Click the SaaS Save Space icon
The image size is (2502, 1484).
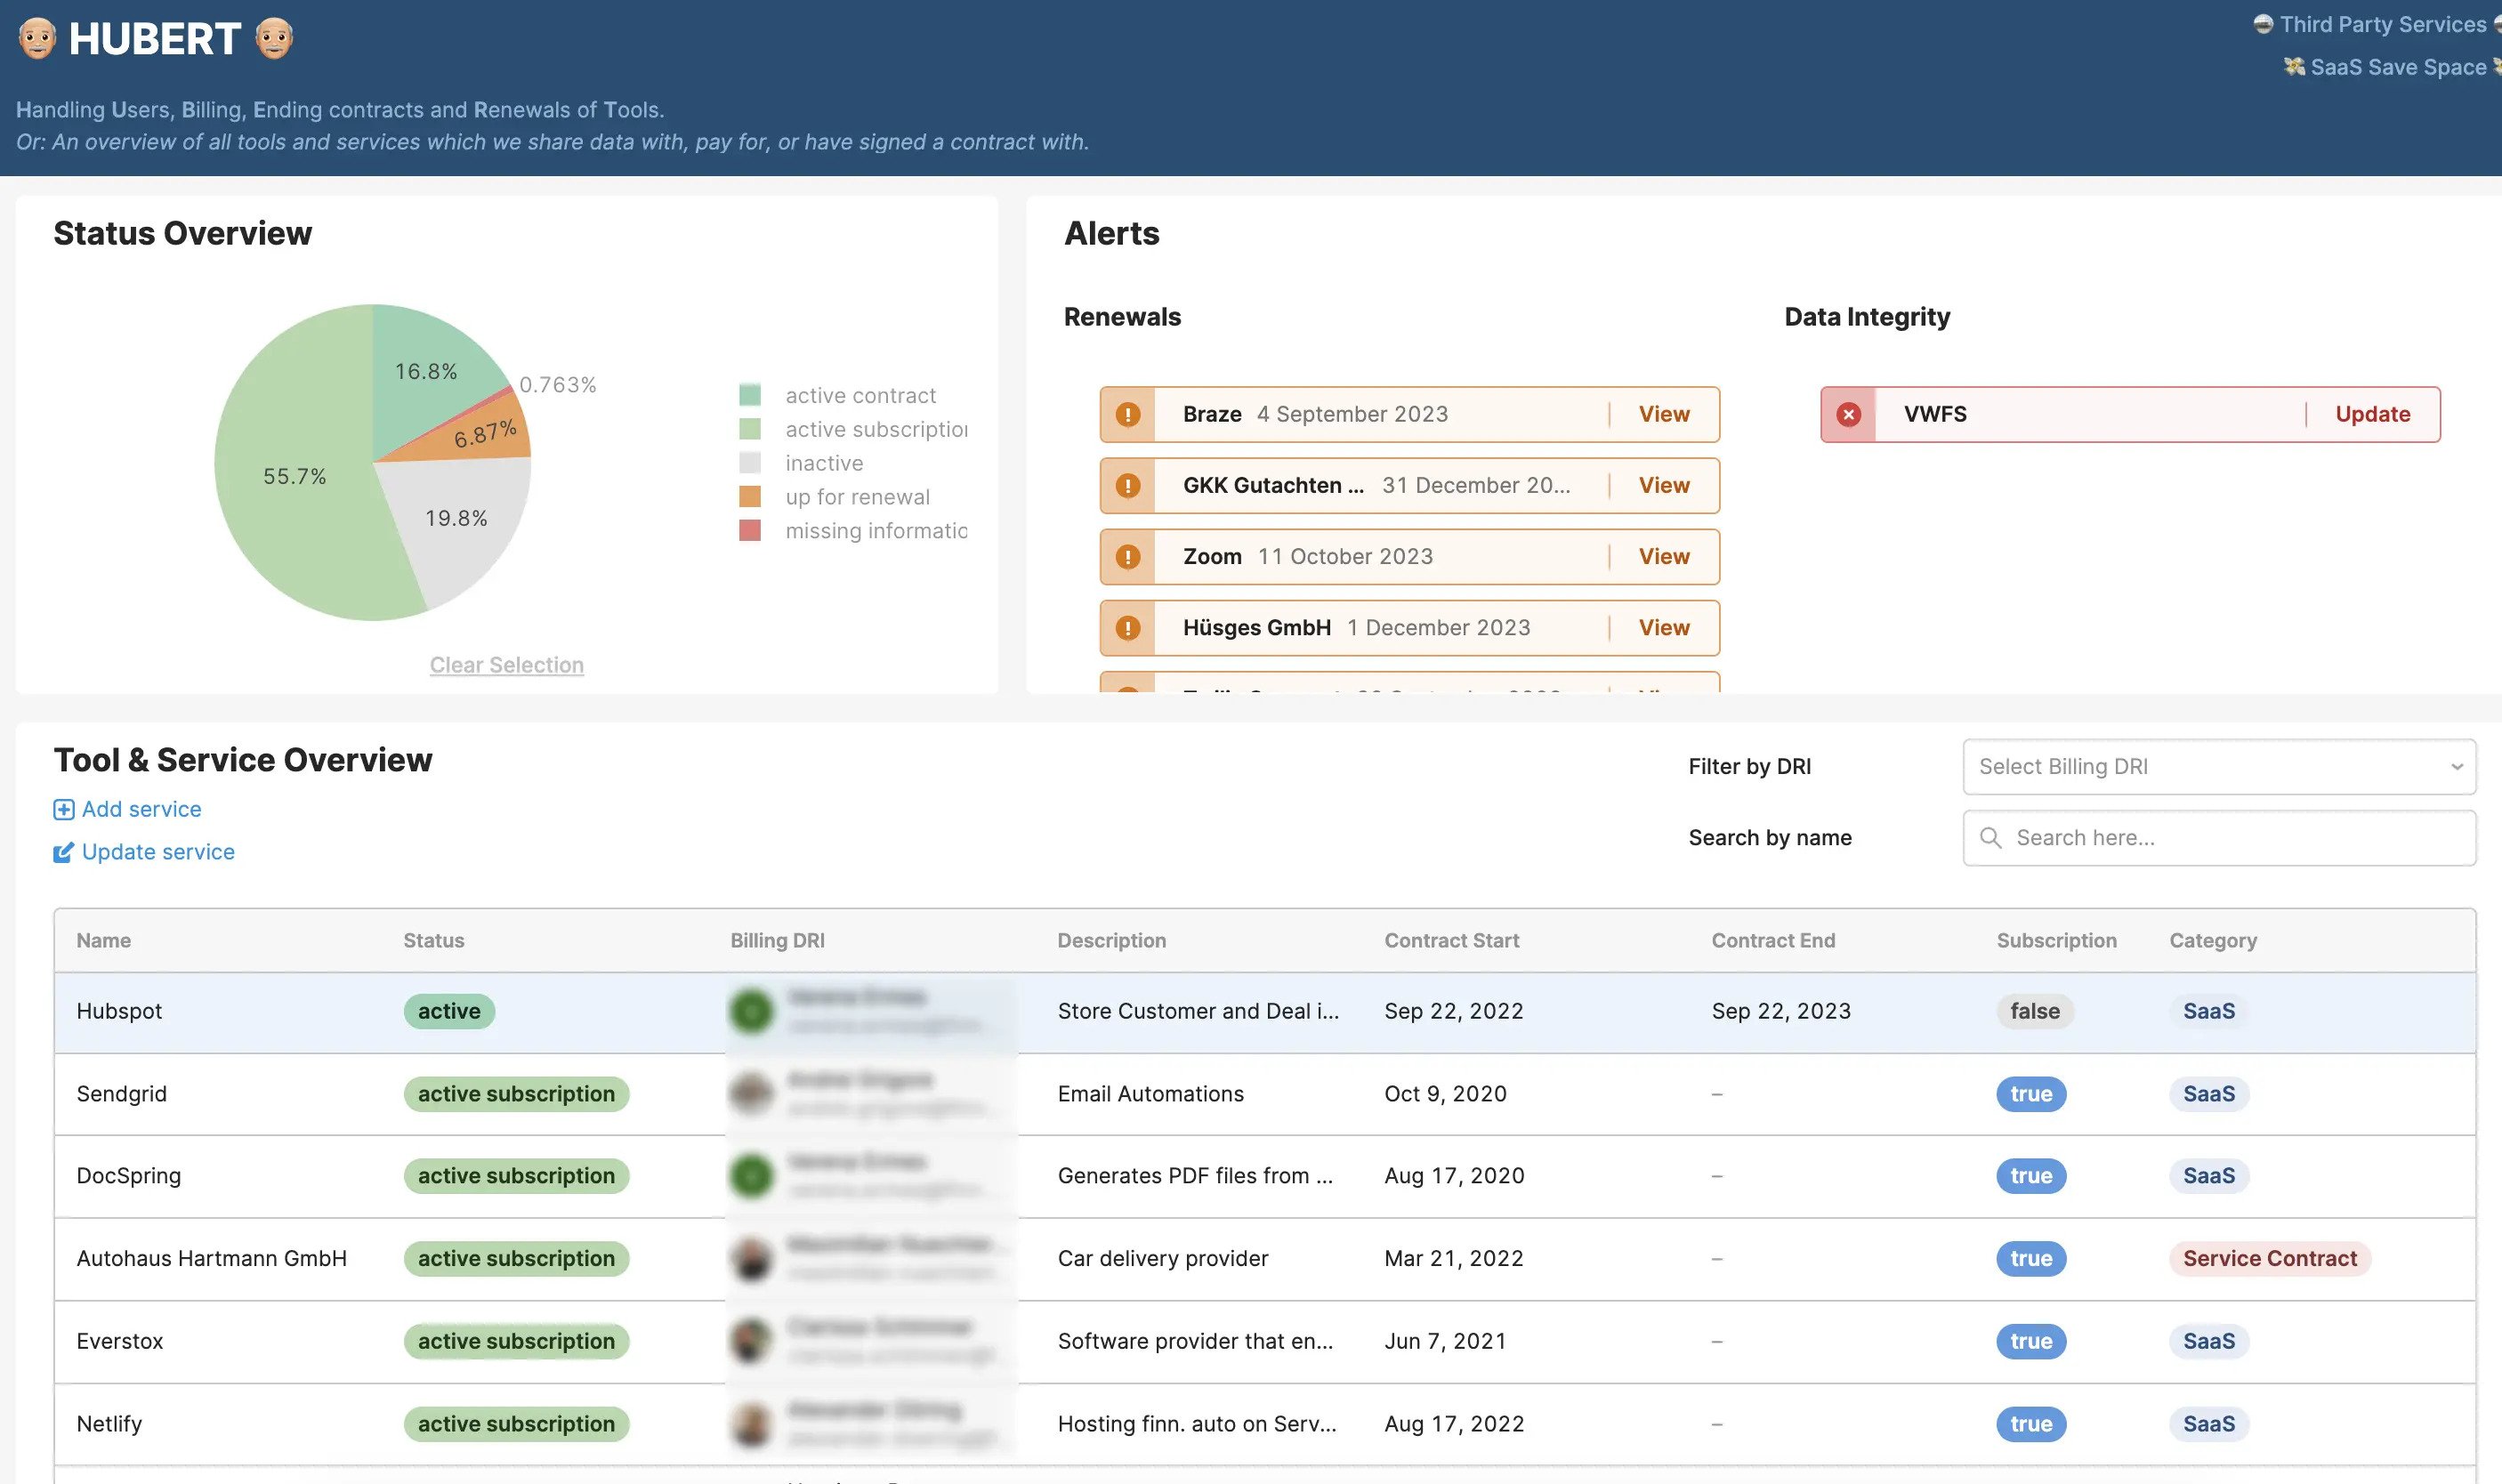2294,66
